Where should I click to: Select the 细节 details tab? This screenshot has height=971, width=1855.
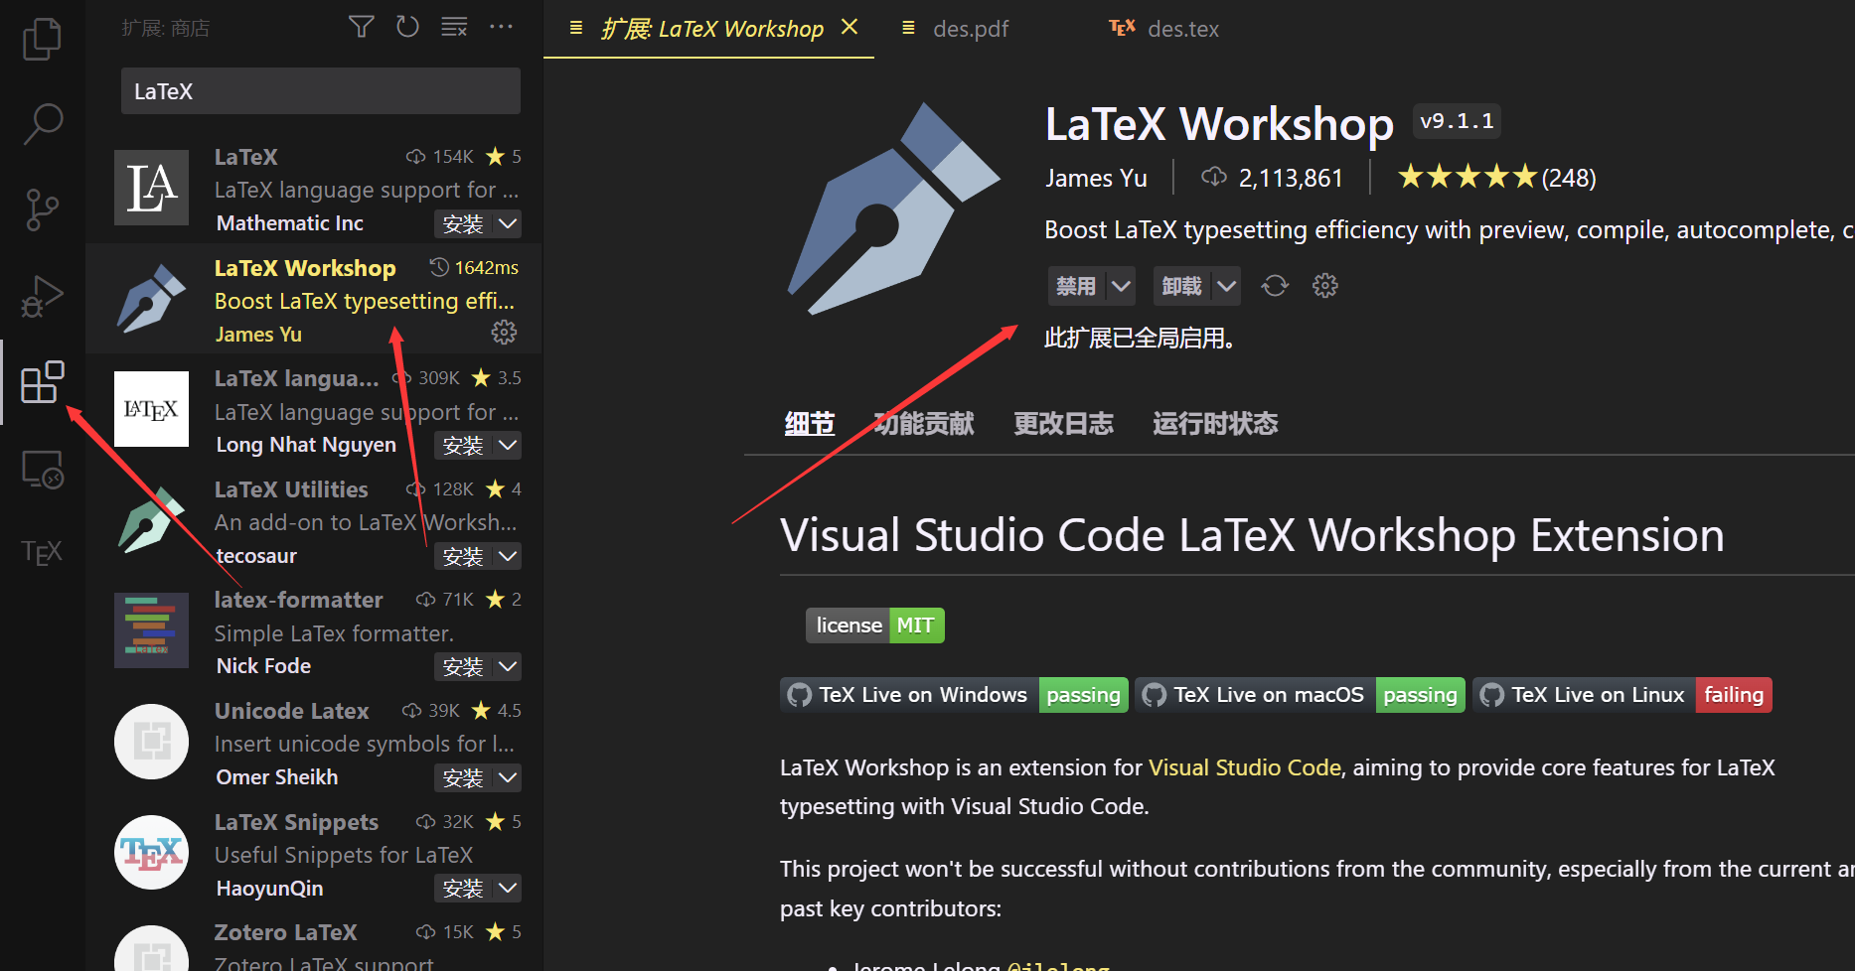(x=810, y=424)
